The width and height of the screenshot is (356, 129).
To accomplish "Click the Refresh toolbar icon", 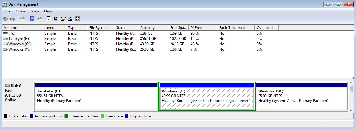I will [49, 19].
